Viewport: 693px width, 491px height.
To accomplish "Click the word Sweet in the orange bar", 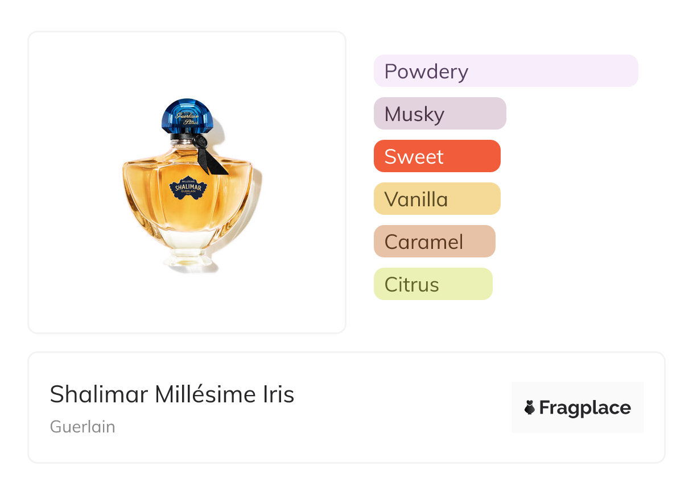I will coord(414,157).
